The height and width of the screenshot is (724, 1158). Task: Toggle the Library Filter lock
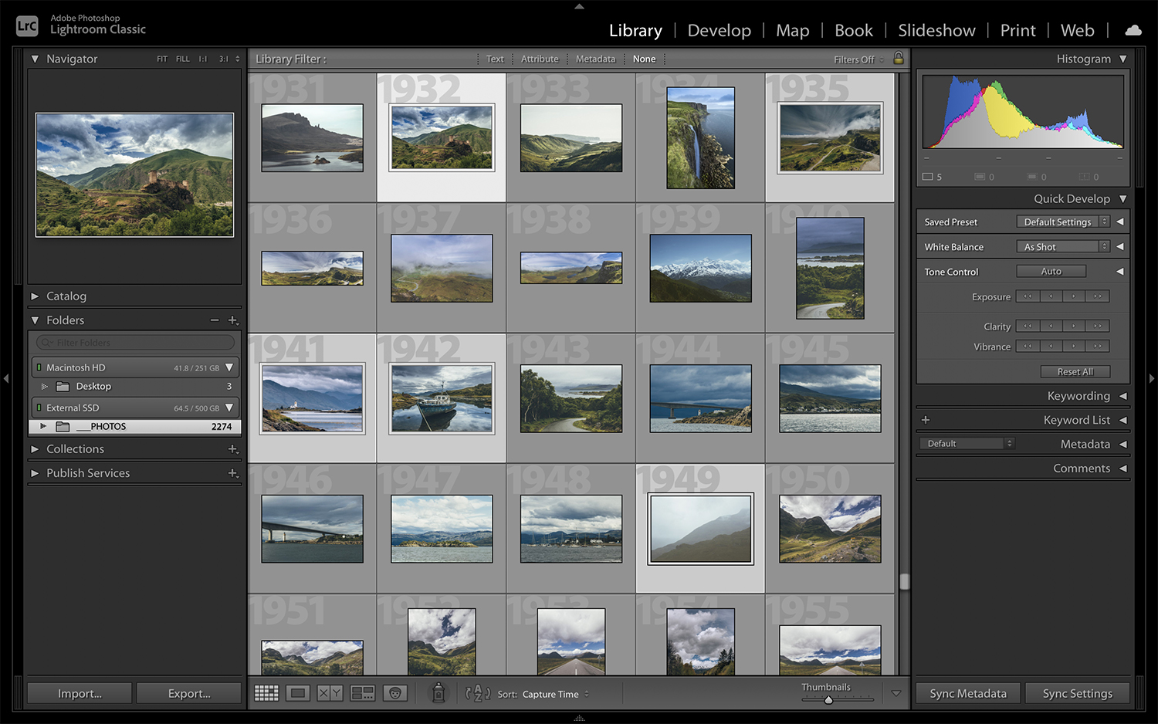(x=898, y=59)
